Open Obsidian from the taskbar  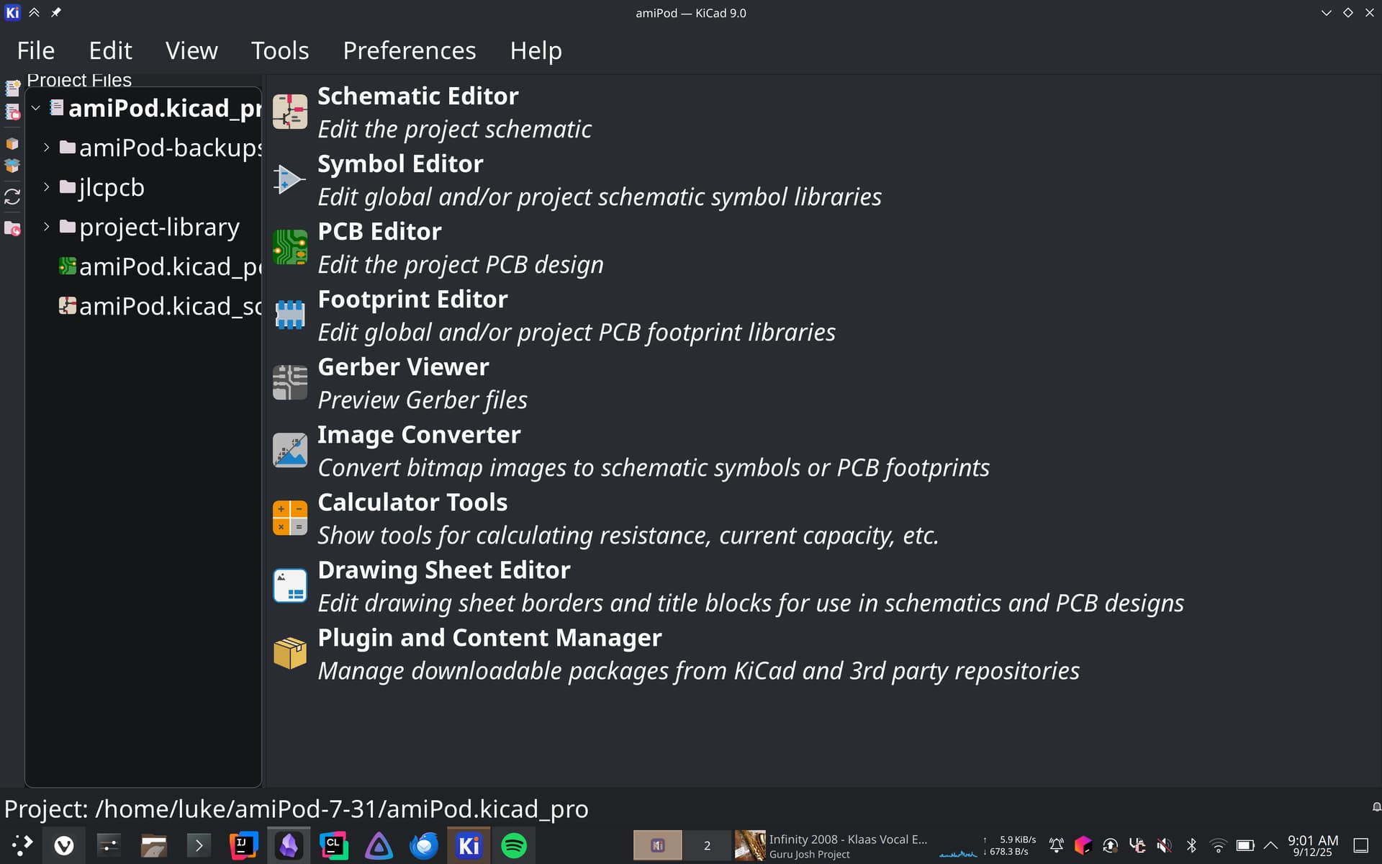(x=289, y=845)
